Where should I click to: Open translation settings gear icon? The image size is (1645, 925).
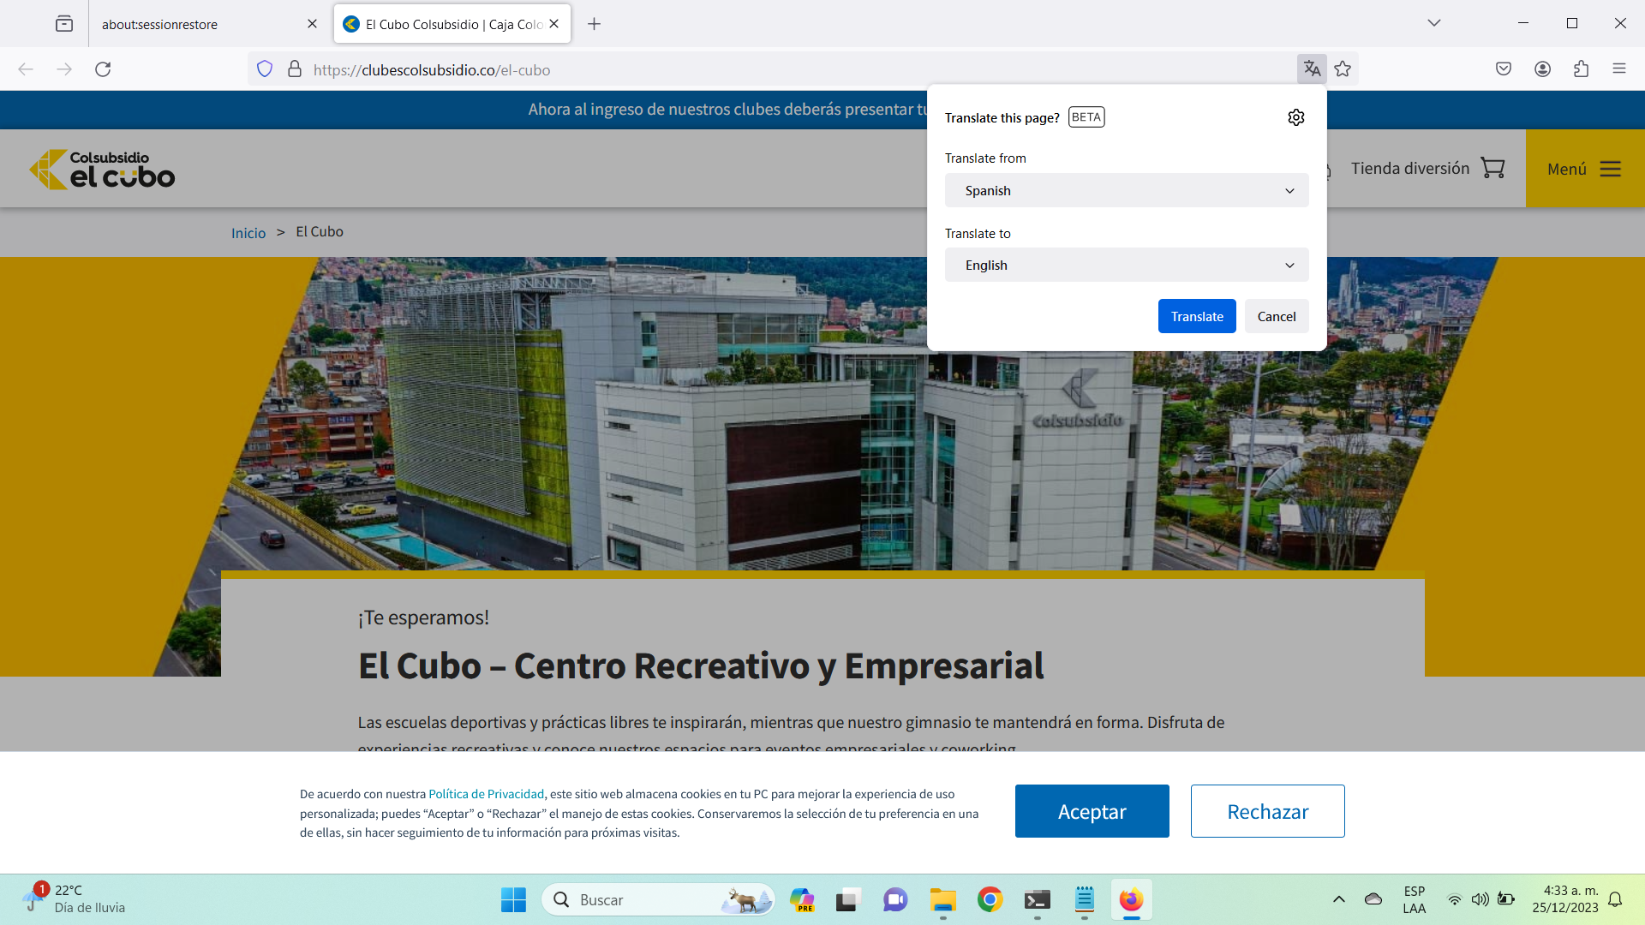[1295, 117]
